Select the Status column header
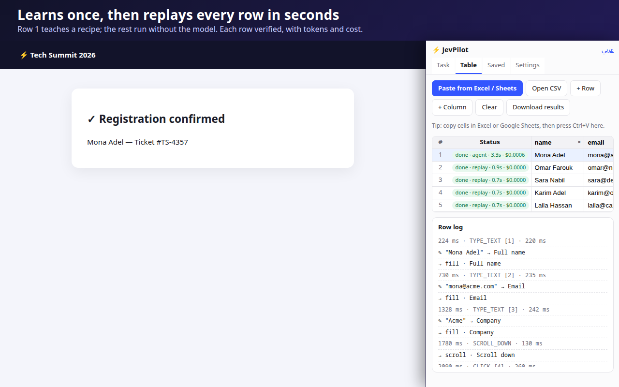This screenshot has height=387, width=619. (x=490, y=142)
